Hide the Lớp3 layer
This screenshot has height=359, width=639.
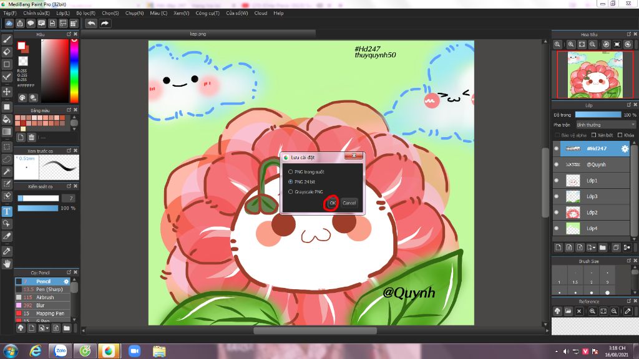[x=557, y=196]
